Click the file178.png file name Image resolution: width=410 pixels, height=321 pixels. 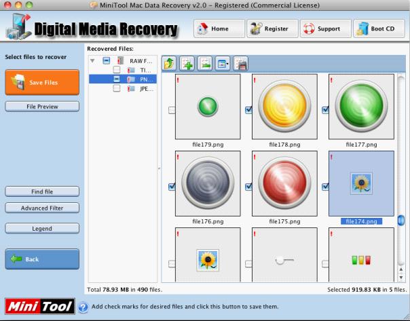pos(284,145)
